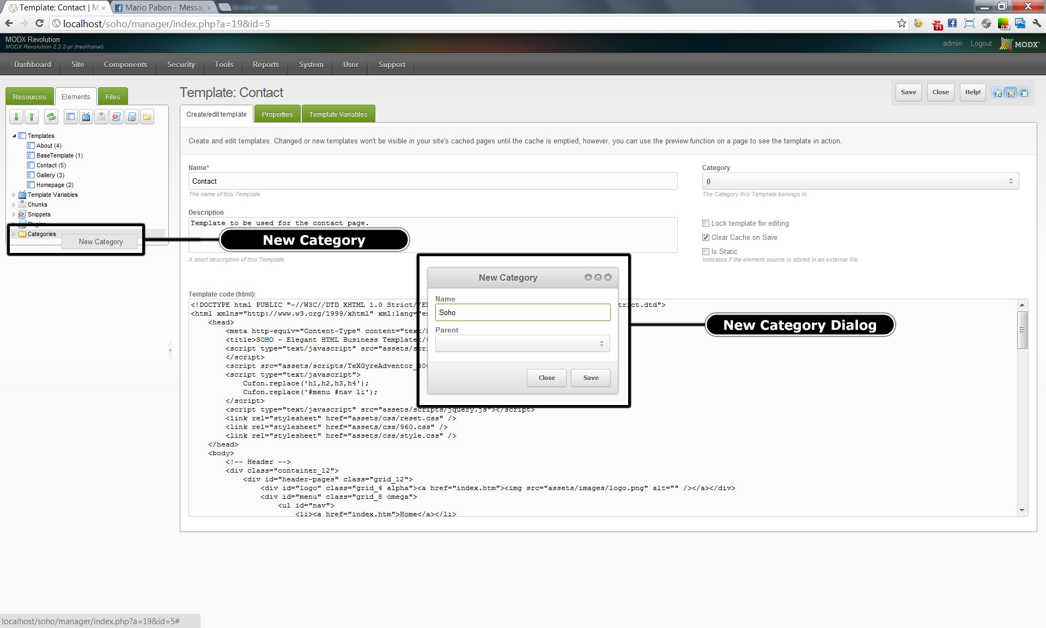Switch to the Files tab
The image size is (1046, 628).
pos(113,96)
